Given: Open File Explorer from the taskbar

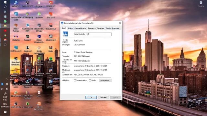Looking at the screenshot, I should pos(5,26).
